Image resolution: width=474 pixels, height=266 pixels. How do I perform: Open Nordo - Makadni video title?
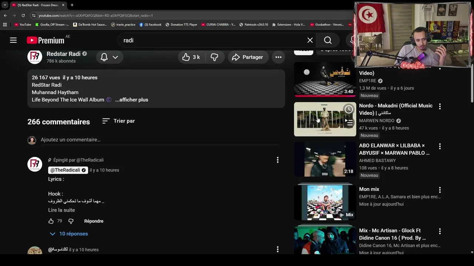tap(396, 109)
